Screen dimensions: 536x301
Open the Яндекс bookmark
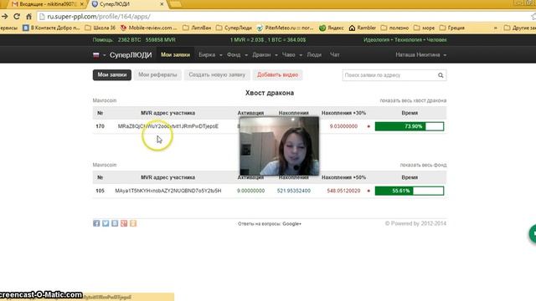click(x=332, y=28)
